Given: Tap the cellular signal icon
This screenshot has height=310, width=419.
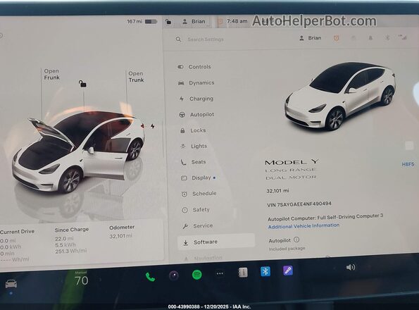Looking at the screenshot, I should coord(402,37).
